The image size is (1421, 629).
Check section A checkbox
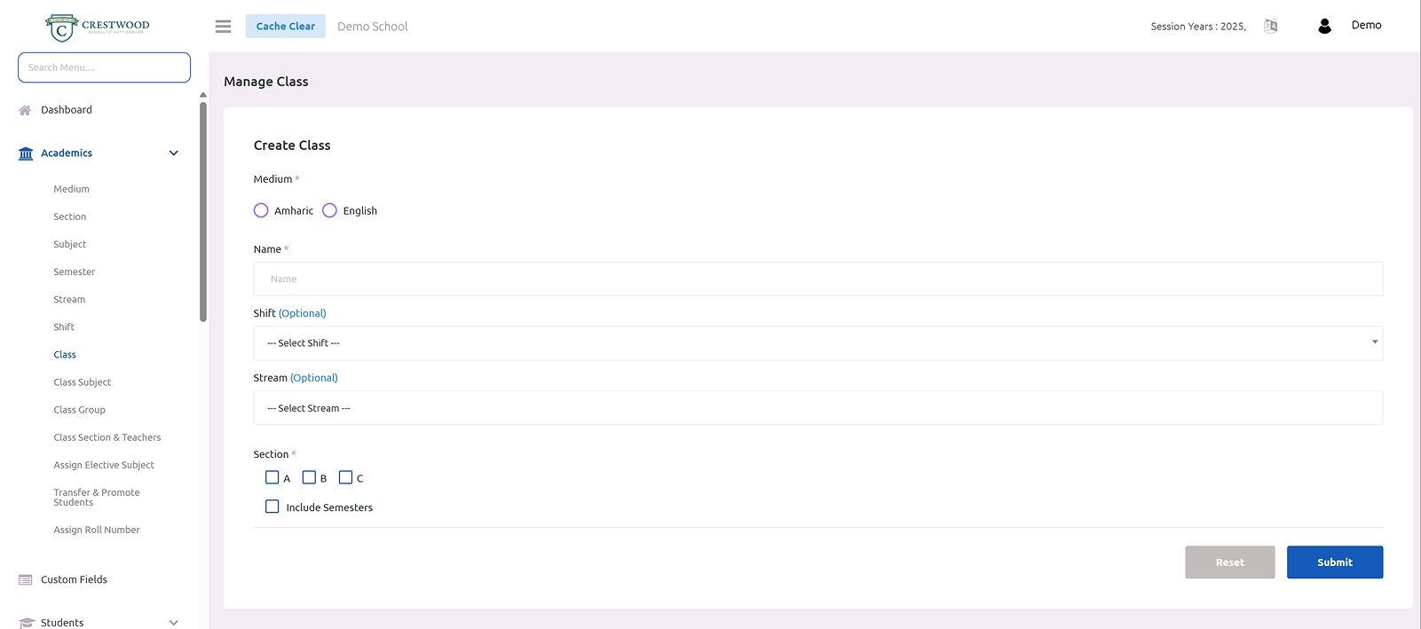[272, 477]
